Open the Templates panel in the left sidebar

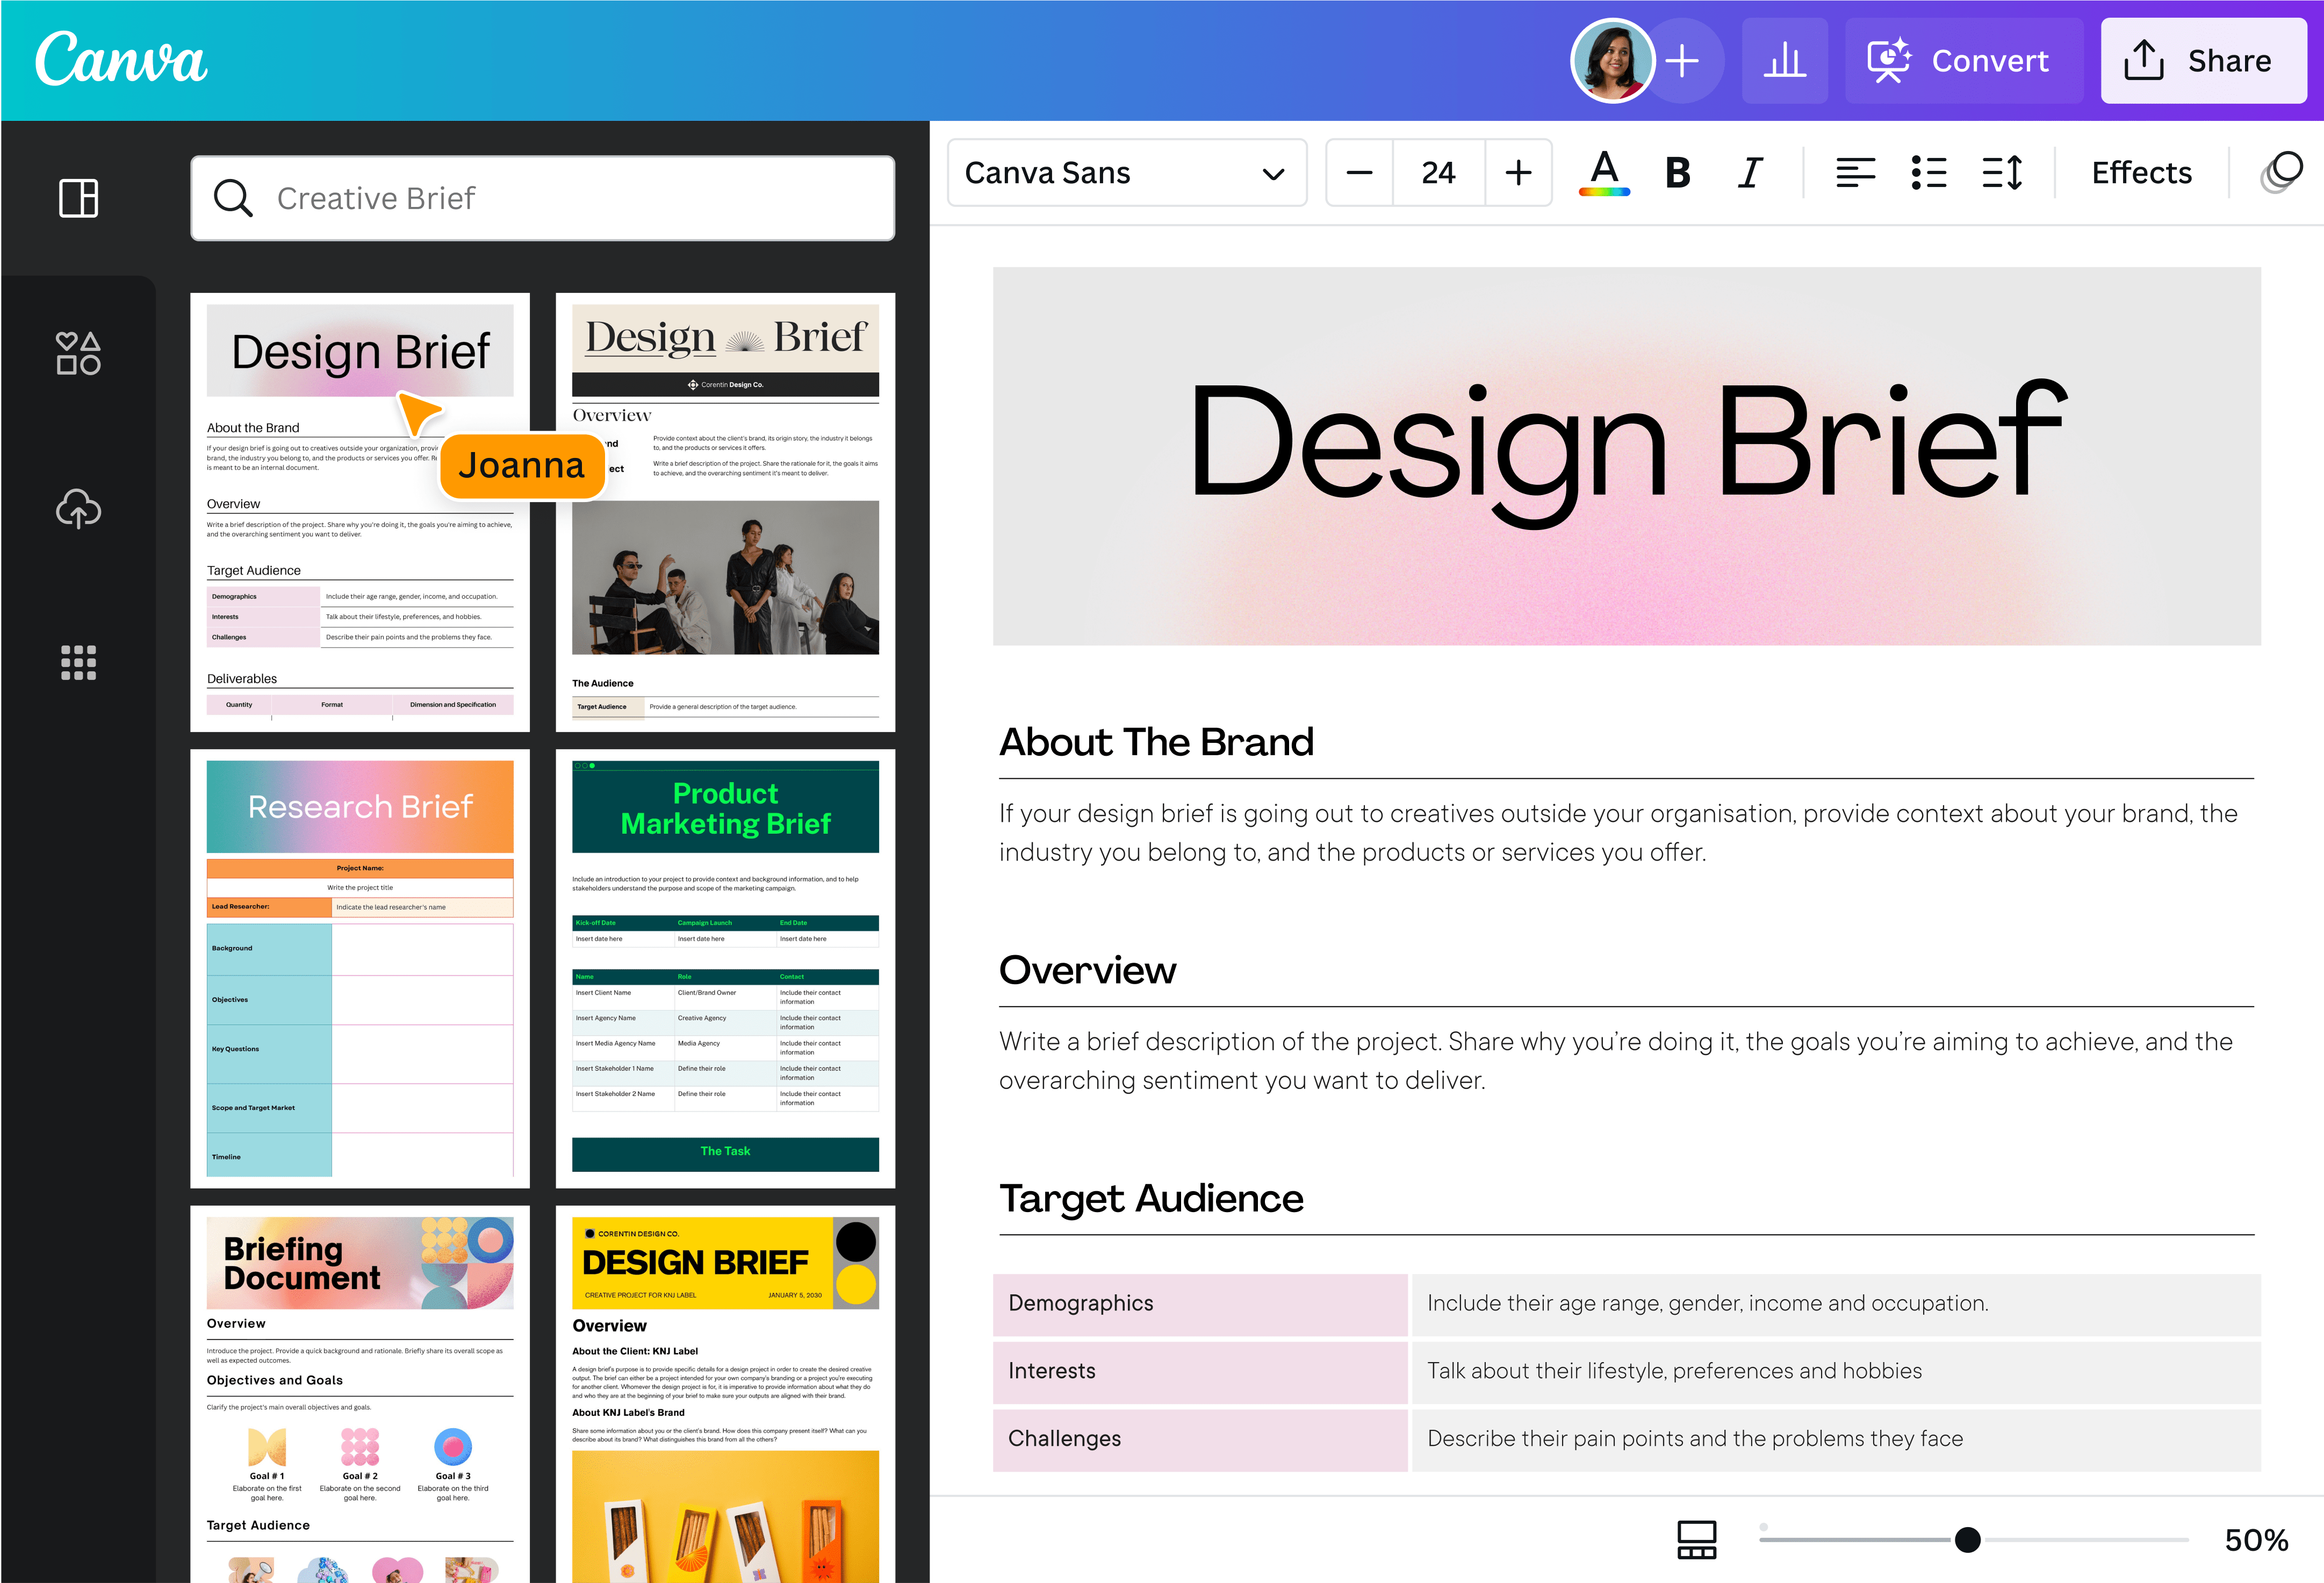77,199
